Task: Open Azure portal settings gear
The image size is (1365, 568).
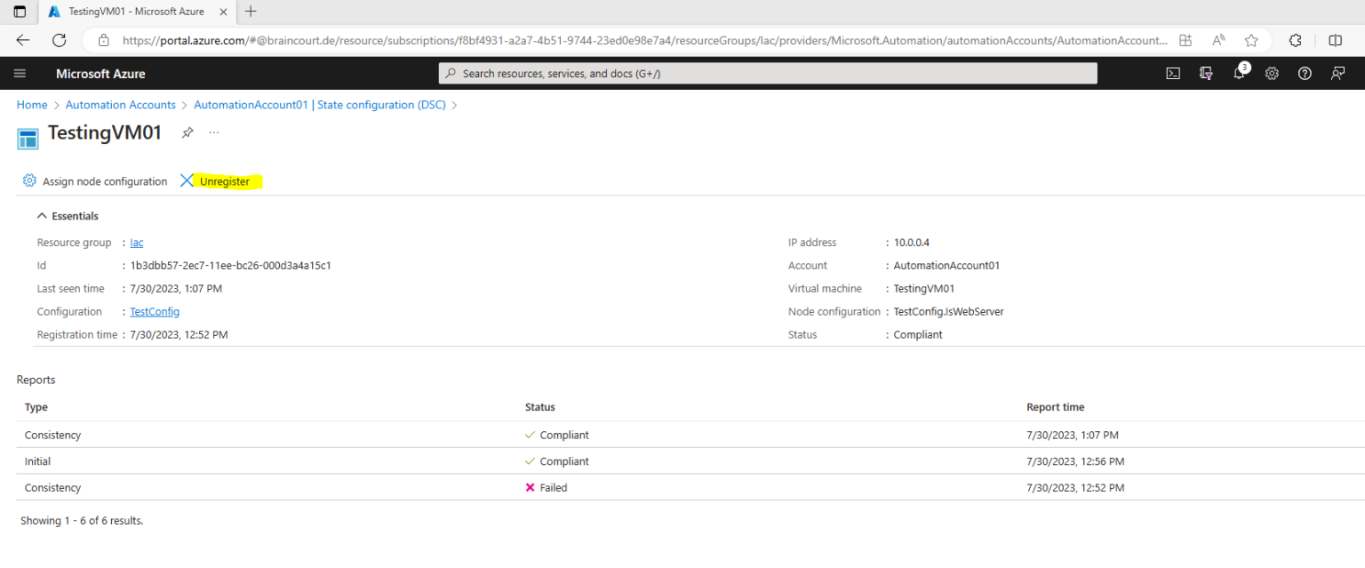Action: point(1272,74)
